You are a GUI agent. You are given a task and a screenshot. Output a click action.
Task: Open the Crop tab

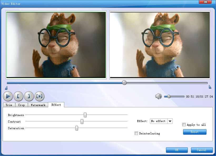pos(22,105)
